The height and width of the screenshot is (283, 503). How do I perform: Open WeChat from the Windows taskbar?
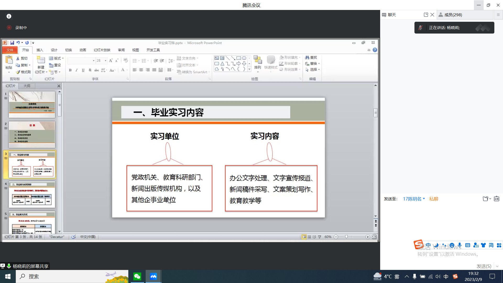pos(137,276)
